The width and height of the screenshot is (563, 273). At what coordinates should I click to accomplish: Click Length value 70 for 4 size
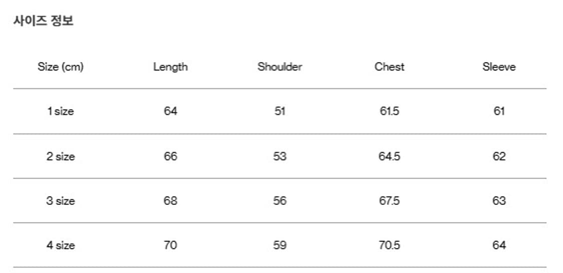(x=170, y=245)
